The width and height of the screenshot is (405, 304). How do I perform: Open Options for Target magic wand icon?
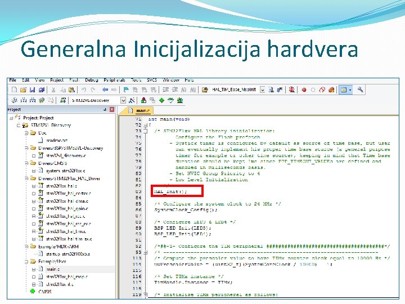coord(132,100)
